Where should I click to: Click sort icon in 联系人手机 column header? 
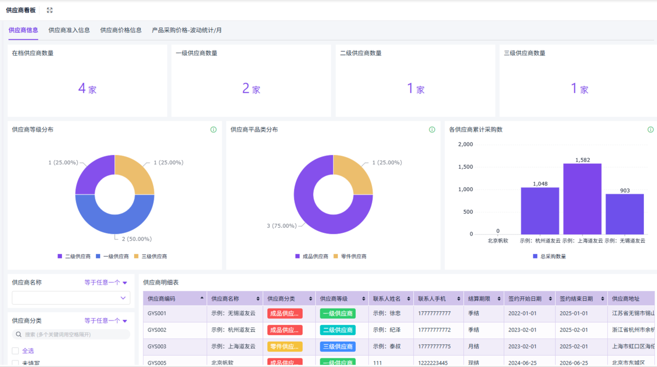coord(459,299)
